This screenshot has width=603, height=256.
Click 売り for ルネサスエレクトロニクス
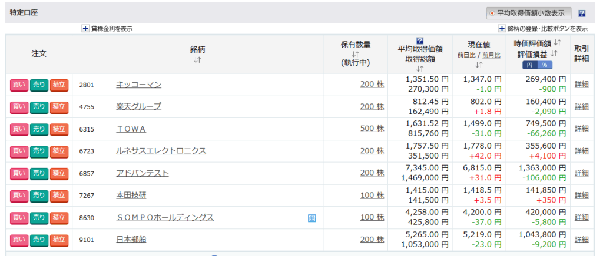point(39,151)
